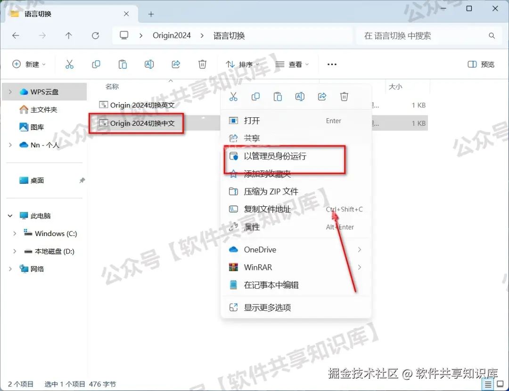Toggle the 预览 preview pane
Viewport: 509px width, 391px height.
pos(481,64)
